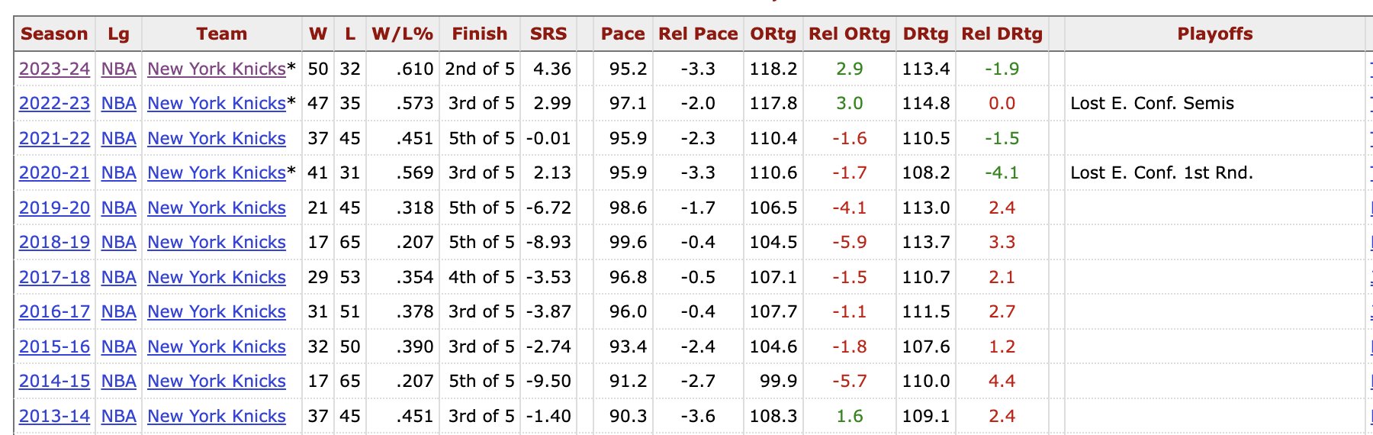Open New York Knicks link for 2019-20

[217, 208]
